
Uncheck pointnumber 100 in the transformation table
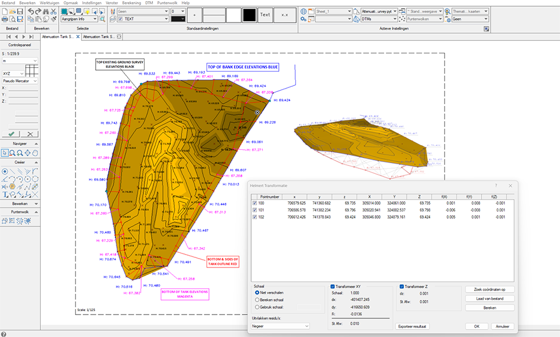255,202
